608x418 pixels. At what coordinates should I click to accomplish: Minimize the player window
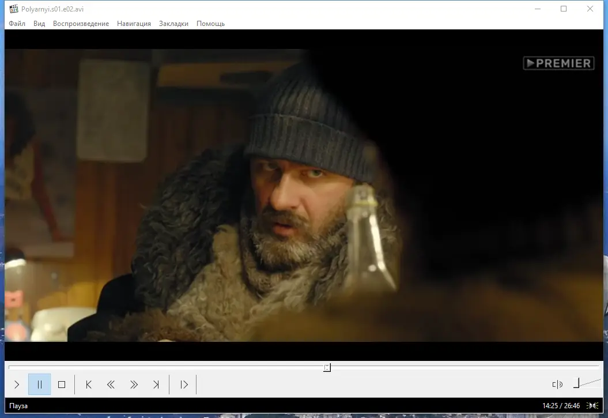click(538, 9)
